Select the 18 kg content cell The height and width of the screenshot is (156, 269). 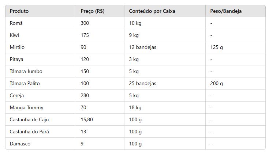tap(134, 107)
